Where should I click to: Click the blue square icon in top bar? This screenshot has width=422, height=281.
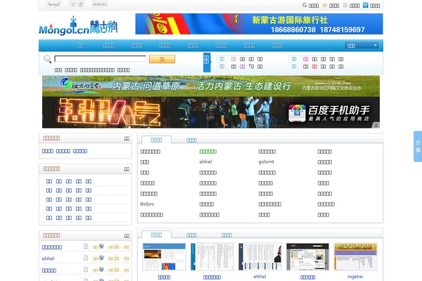pos(365,5)
